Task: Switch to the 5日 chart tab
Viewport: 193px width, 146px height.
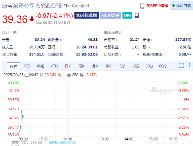Action: pyautogui.click(x=27, y=66)
